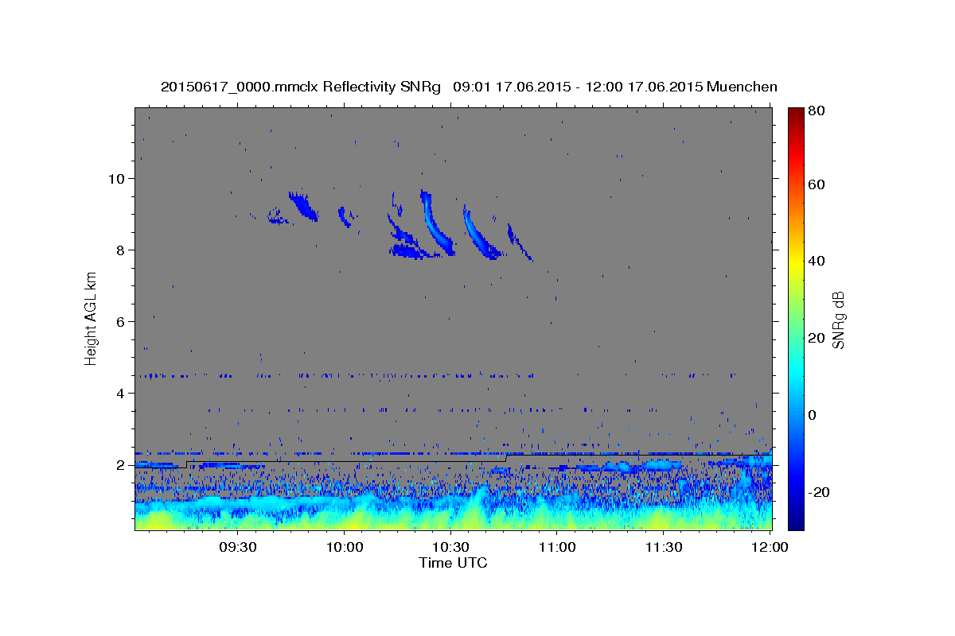Click the colorbar value 20

click(x=817, y=338)
